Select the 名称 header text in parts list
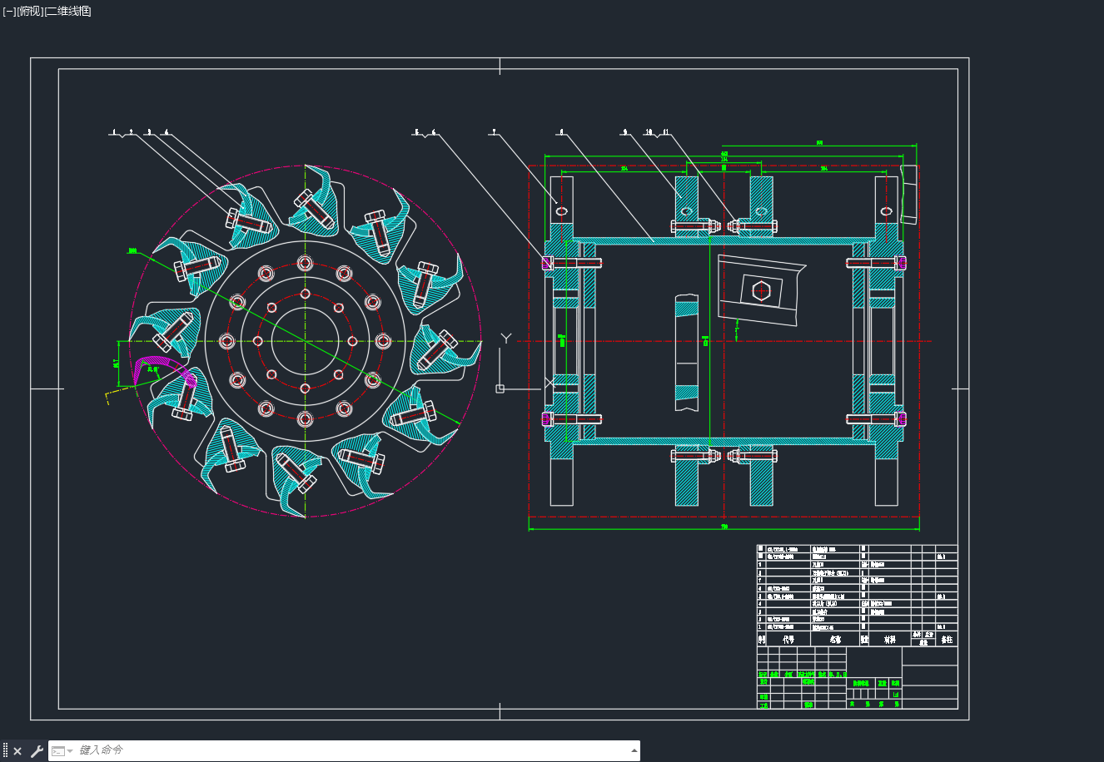 (835, 640)
